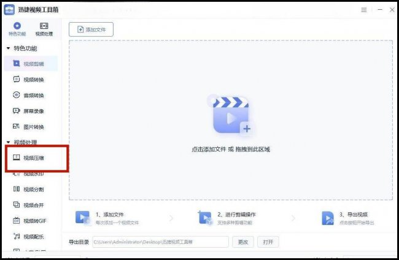399x260 pixels.
Task: Click the 打开 export folder button
Action: click(268, 242)
